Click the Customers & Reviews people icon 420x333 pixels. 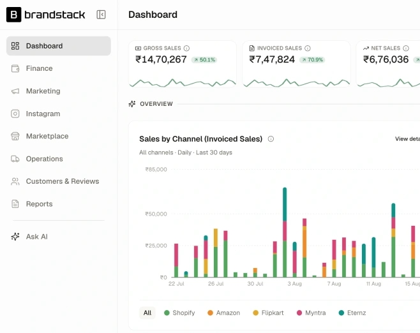15,181
